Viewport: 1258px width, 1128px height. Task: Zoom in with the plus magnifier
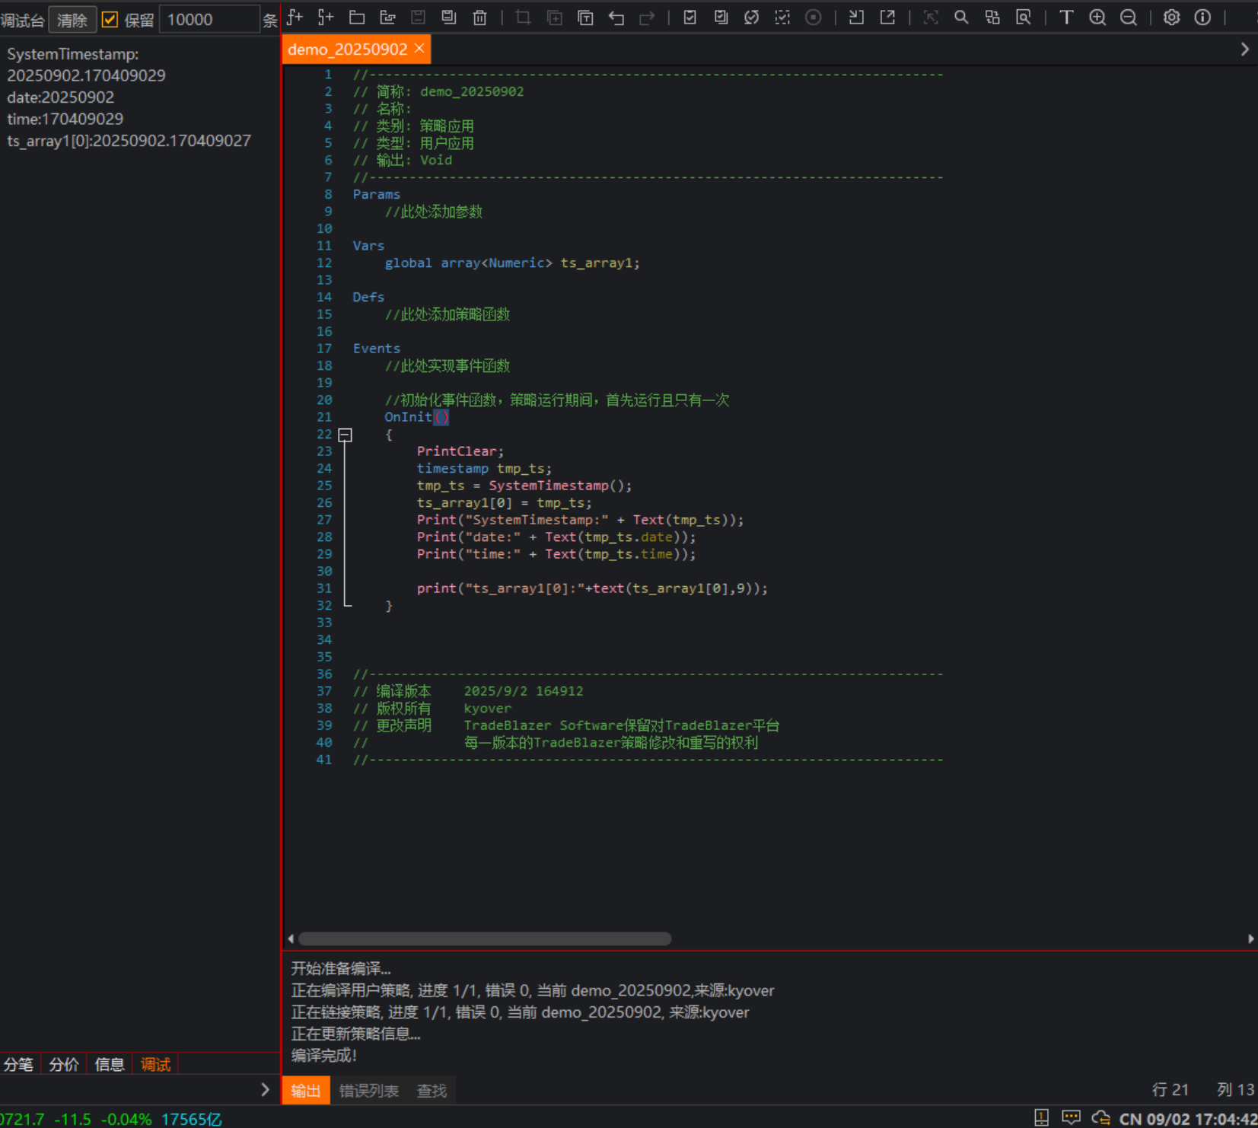click(1097, 18)
